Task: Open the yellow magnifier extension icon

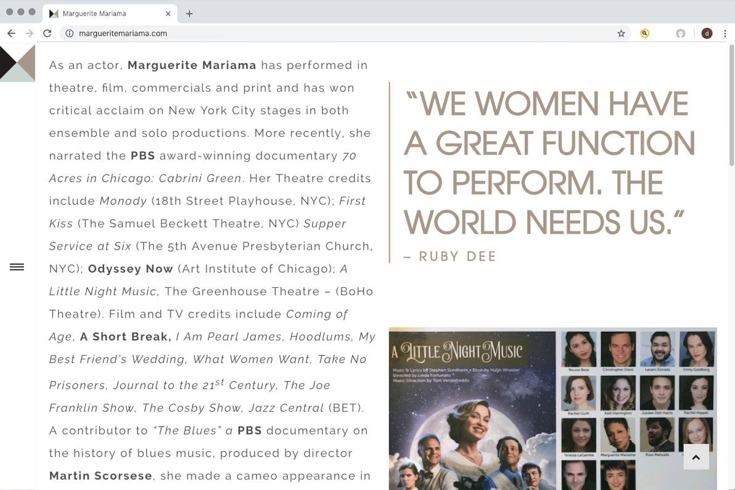Action: click(x=644, y=33)
